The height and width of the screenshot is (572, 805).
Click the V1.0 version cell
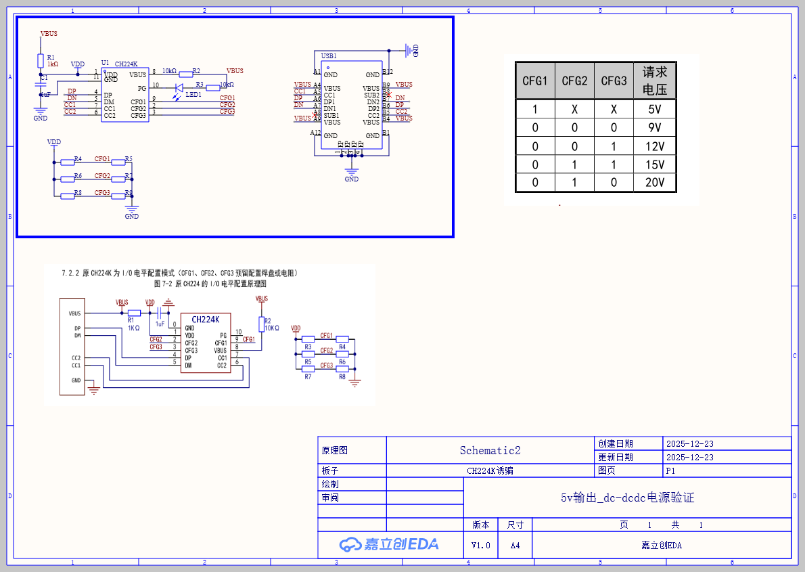(480, 546)
